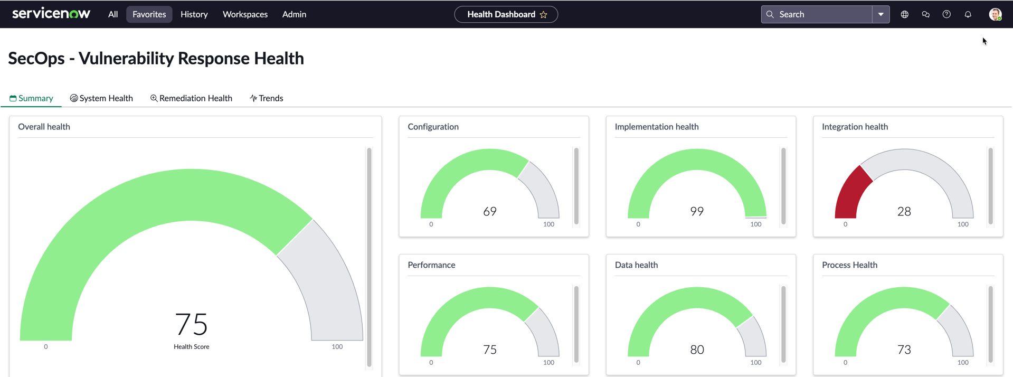Switch to the Summary tab
Viewport: 1013px width, 377px height.
pos(31,98)
